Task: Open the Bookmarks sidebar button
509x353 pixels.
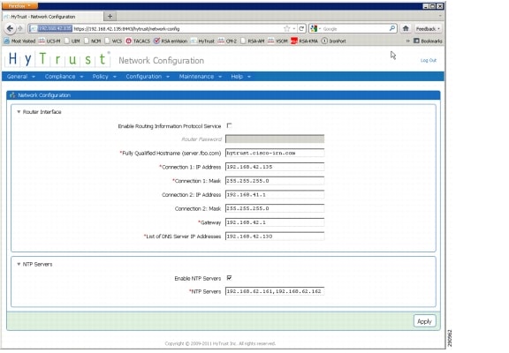Action: [x=428, y=41]
